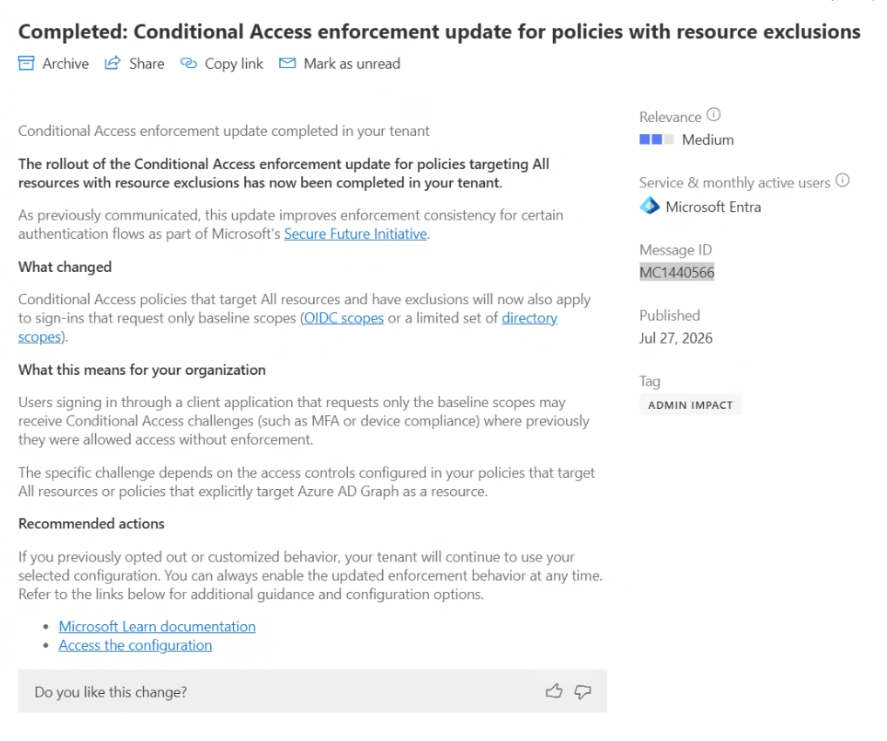
Task: Give thumbs up feedback for this change
Action: pyautogui.click(x=554, y=691)
